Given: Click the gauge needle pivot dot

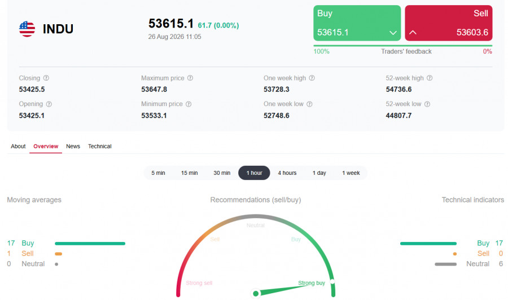Looking at the screenshot, I should (x=256, y=294).
